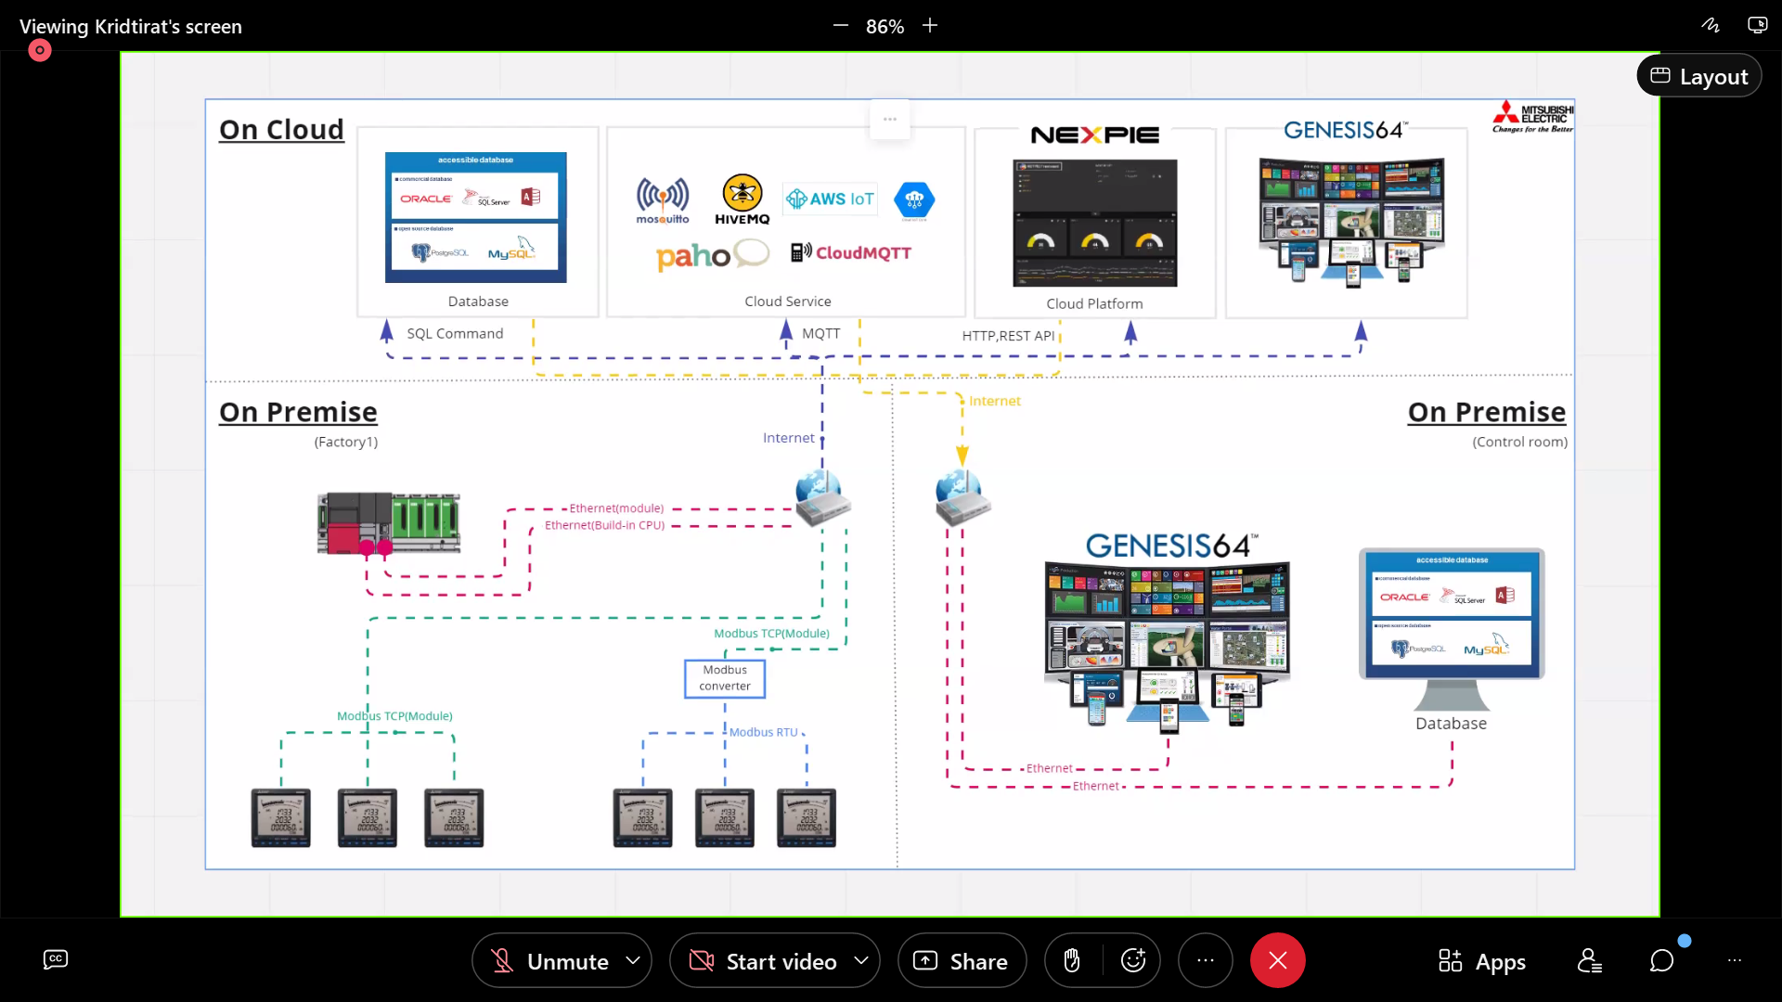Open the Layout options
This screenshot has height=1002, width=1782.
1698,76
